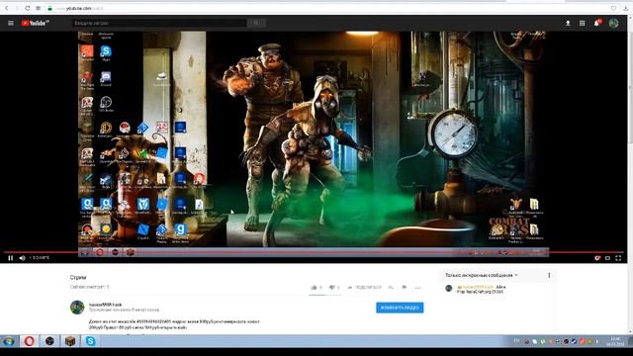Click the YouTube search input field
Viewport: 633px width, 356px height.
159,23
